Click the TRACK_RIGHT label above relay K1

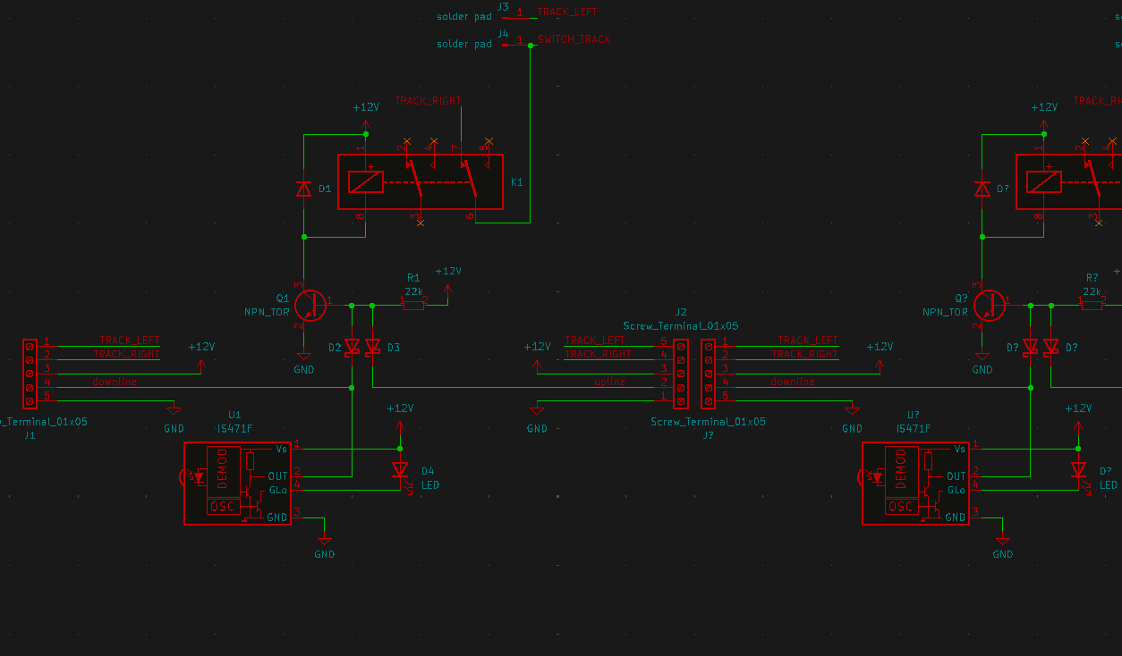(x=428, y=101)
